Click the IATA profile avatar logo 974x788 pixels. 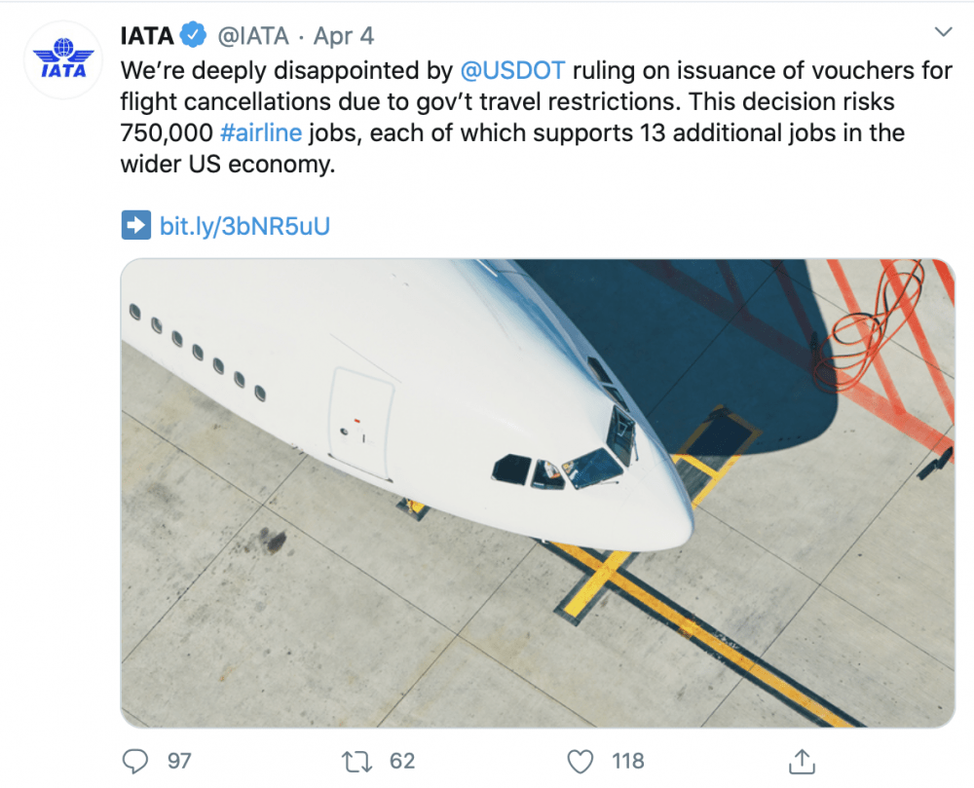click(x=62, y=60)
